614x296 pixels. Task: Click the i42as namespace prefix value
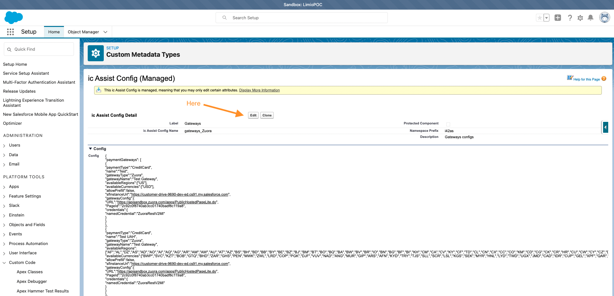point(449,131)
